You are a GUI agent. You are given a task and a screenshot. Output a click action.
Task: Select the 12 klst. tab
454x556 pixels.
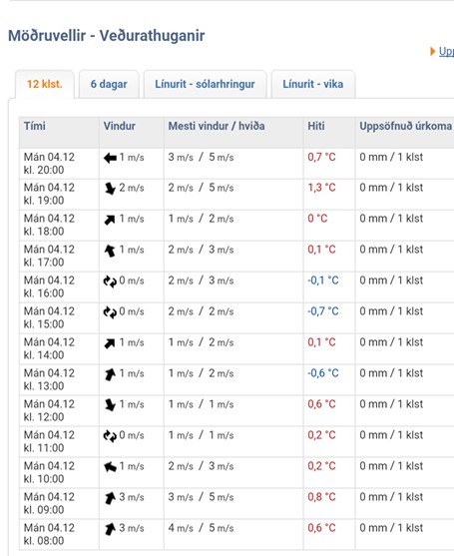45,85
